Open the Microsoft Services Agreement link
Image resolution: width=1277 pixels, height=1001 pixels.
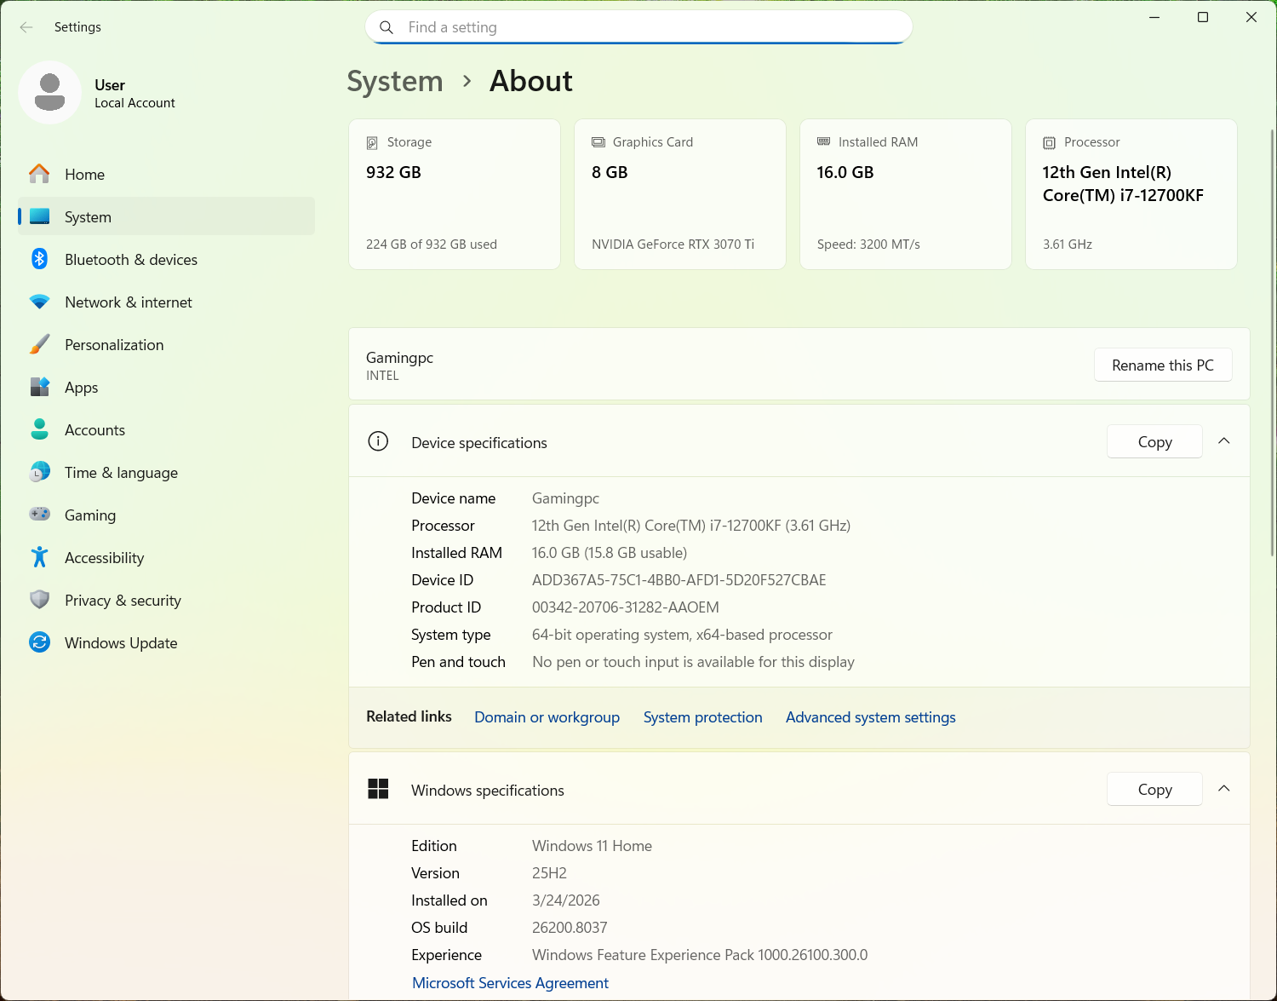tap(510, 983)
